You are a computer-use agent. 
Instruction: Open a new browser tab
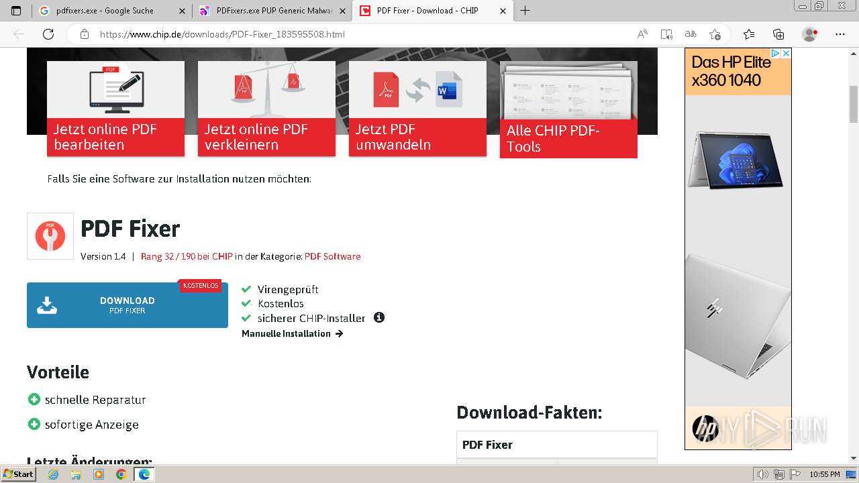pyautogui.click(x=525, y=11)
